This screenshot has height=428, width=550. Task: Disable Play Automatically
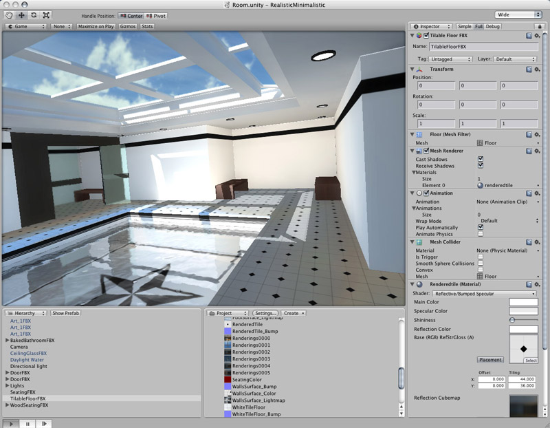coord(480,227)
